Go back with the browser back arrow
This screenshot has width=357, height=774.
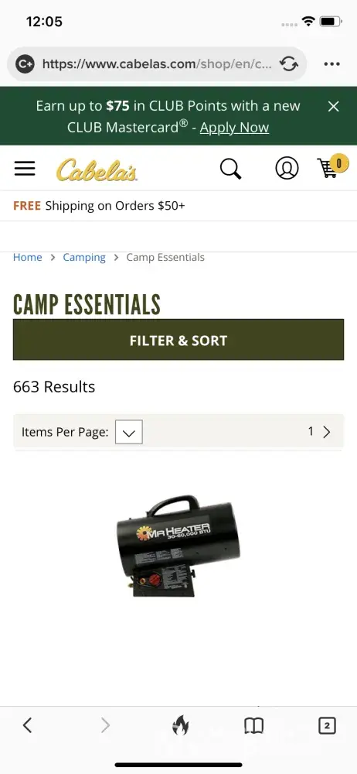(28, 725)
